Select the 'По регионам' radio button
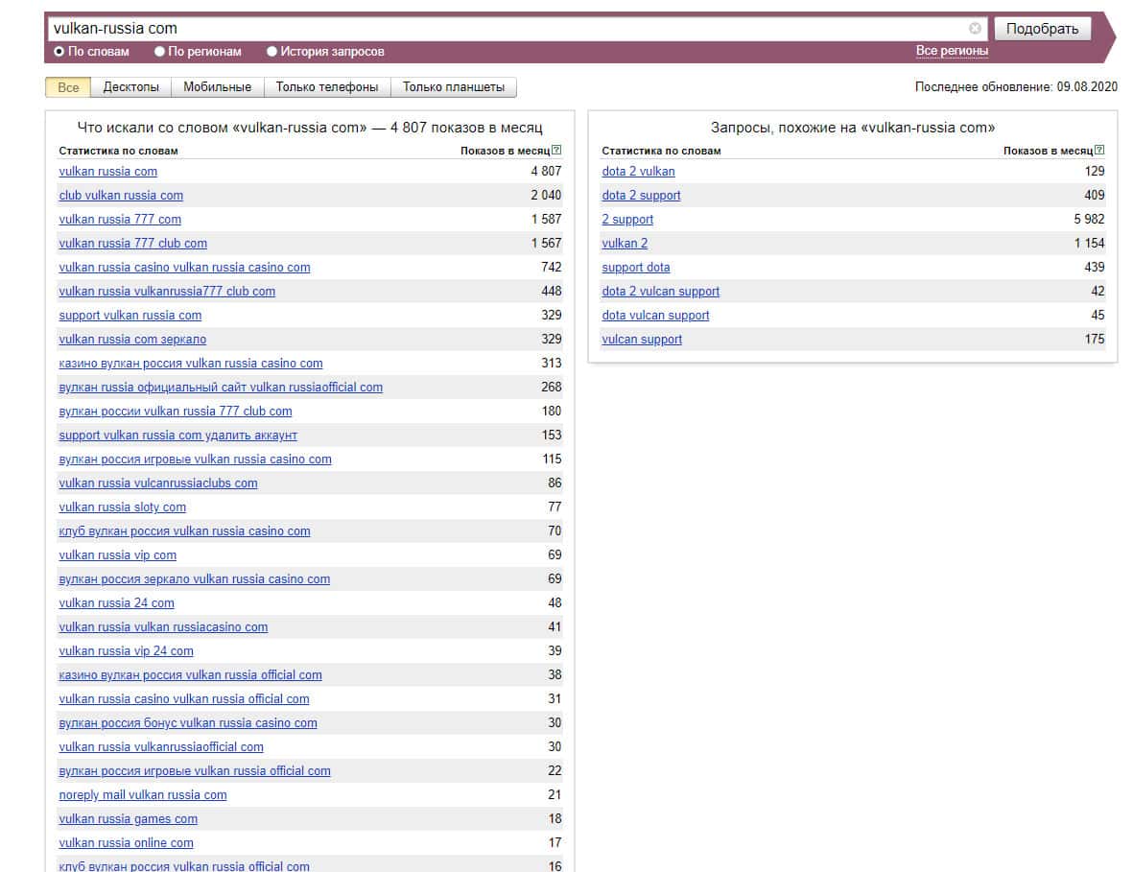Viewport: 1133px width, 872px height. pyautogui.click(x=160, y=52)
